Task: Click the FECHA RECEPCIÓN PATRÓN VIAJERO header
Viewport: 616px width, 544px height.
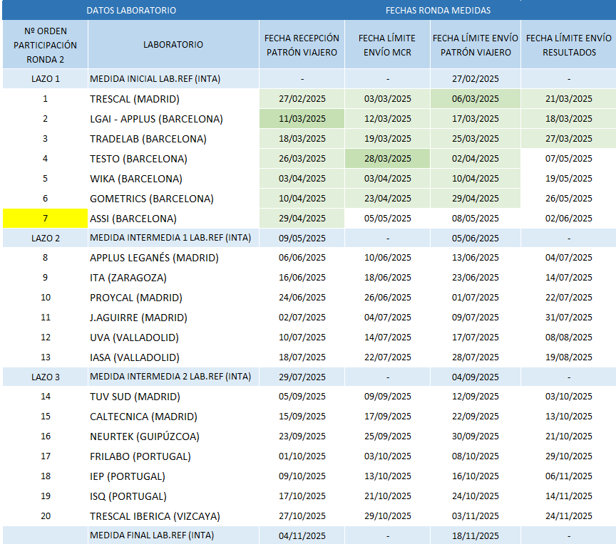Action: pyautogui.click(x=302, y=45)
